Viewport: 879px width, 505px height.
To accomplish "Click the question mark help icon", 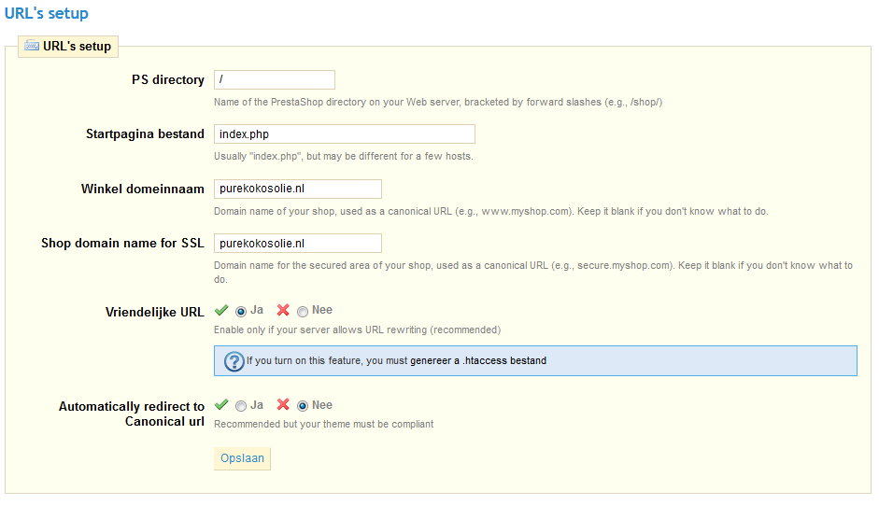I will point(234,361).
